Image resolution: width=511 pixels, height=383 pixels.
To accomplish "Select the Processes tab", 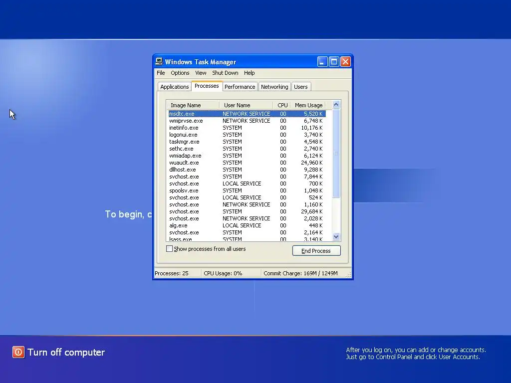I will tap(207, 86).
